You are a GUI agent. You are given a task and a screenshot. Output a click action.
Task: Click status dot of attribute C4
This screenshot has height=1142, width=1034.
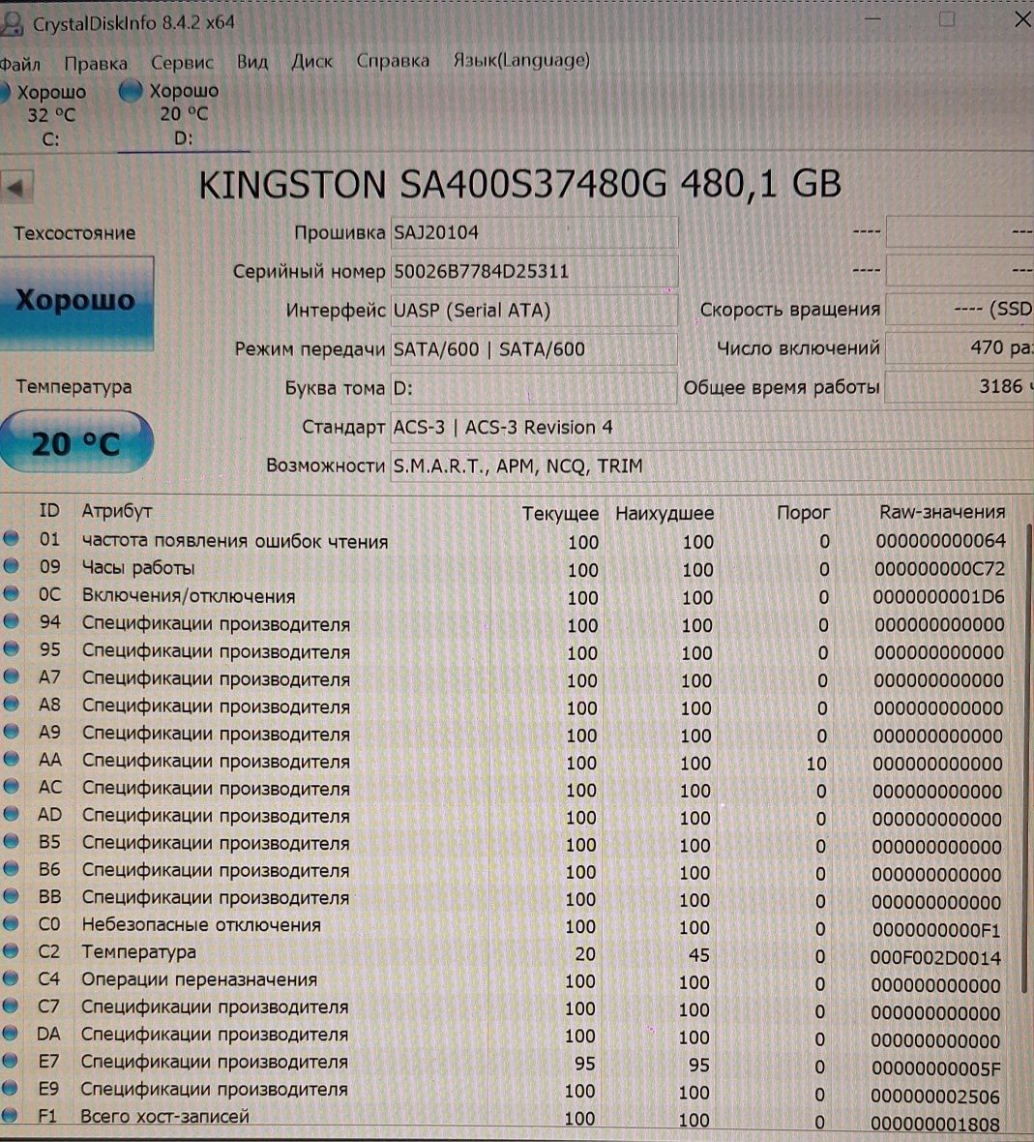click(11, 978)
